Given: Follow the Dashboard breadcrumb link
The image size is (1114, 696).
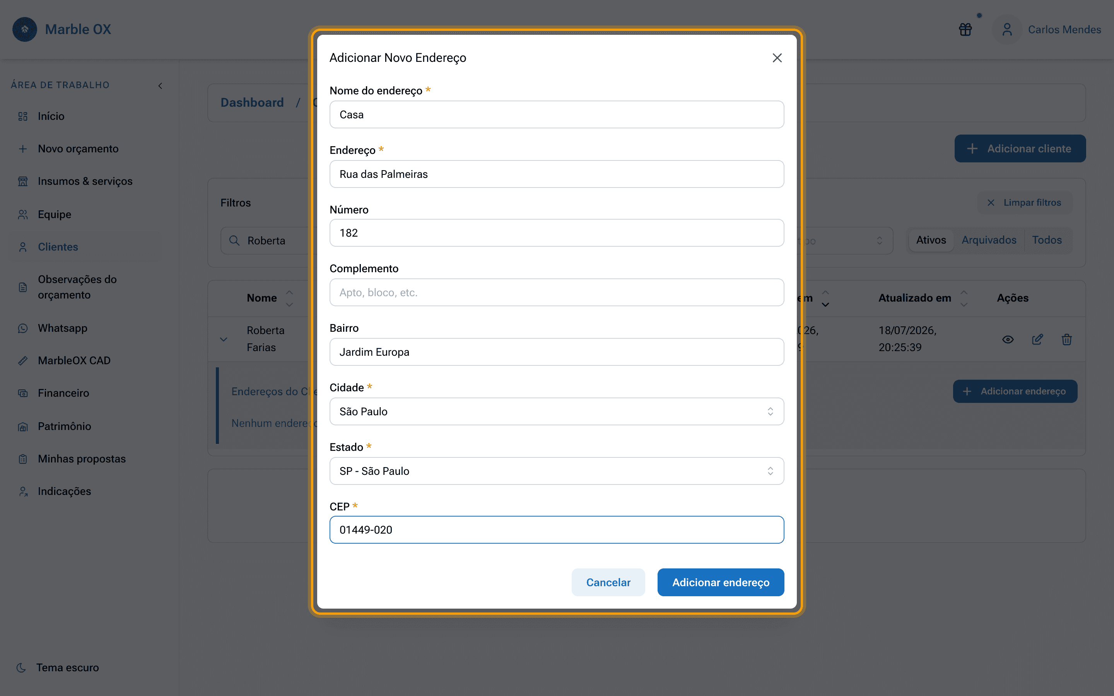Looking at the screenshot, I should (x=252, y=102).
